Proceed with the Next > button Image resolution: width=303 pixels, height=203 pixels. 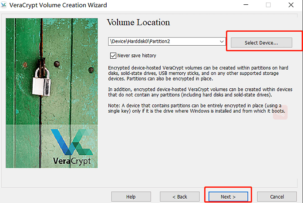[228, 196]
